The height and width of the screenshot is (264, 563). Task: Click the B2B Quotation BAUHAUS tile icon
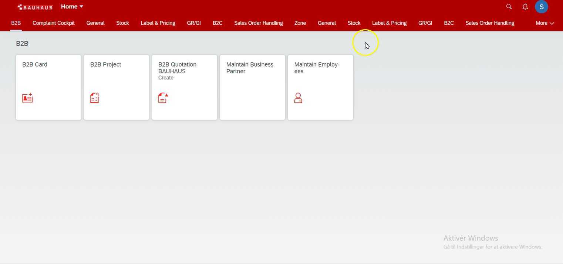[163, 98]
